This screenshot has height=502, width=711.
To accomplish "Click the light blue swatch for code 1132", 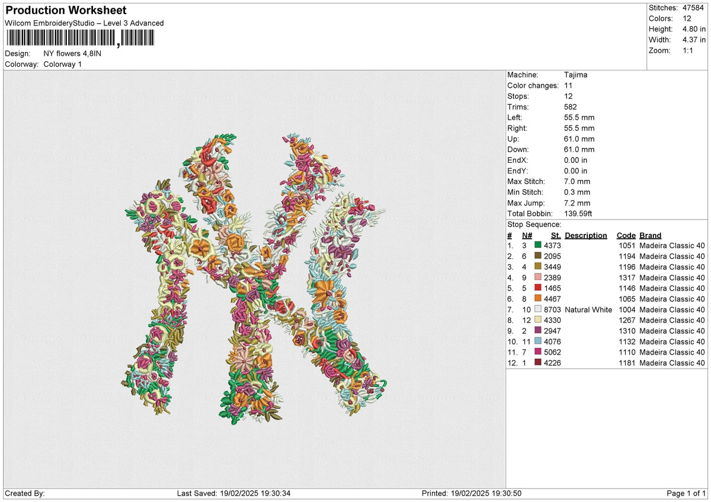I will pyautogui.click(x=538, y=341).
